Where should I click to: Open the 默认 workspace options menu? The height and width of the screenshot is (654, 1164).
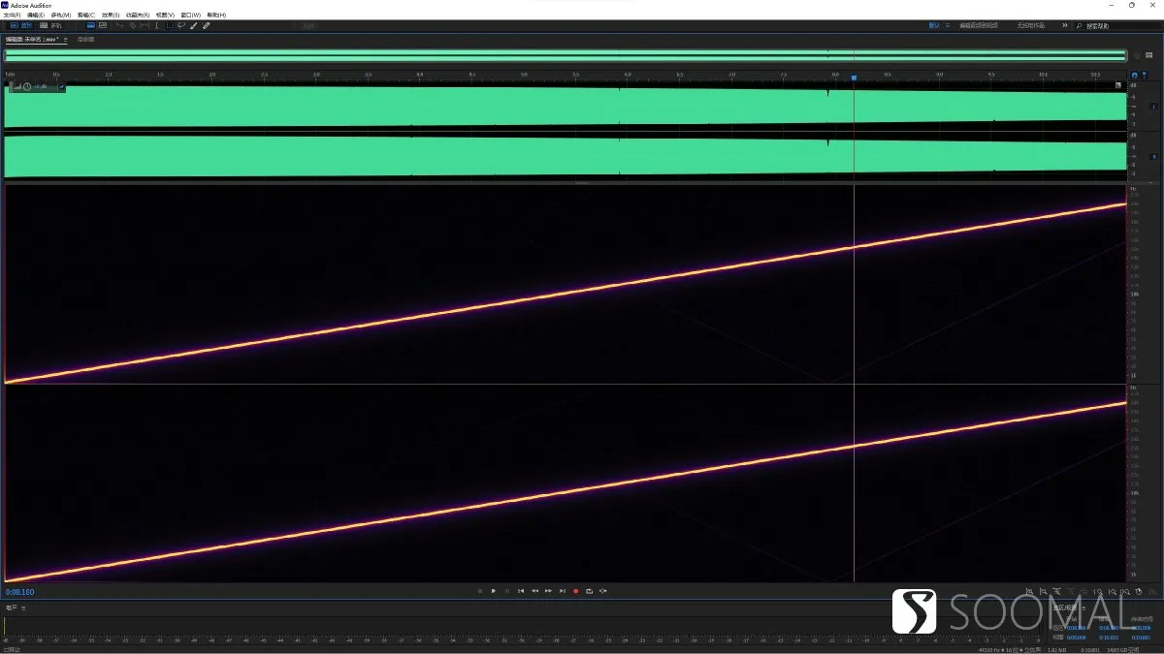click(x=947, y=25)
